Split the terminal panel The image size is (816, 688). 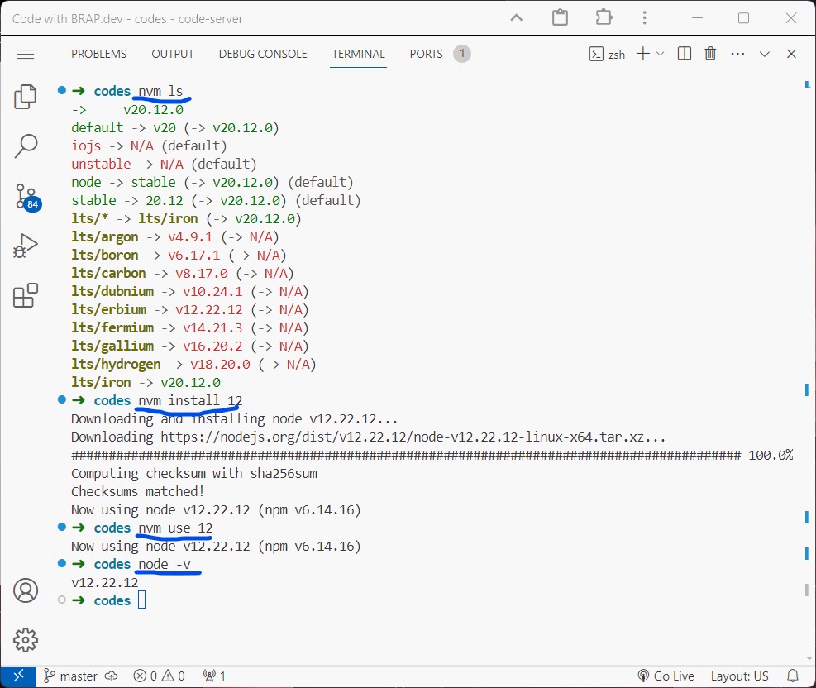[x=685, y=54]
